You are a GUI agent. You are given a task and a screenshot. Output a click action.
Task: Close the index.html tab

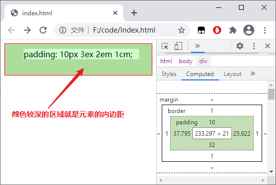click(x=115, y=13)
